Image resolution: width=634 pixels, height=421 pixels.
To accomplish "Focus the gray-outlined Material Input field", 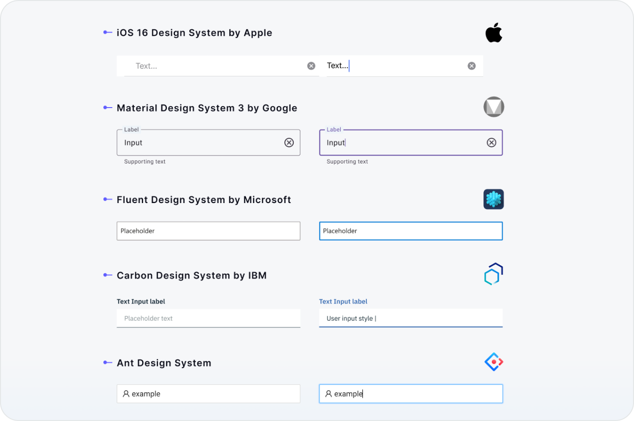I will pyautogui.click(x=208, y=143).
